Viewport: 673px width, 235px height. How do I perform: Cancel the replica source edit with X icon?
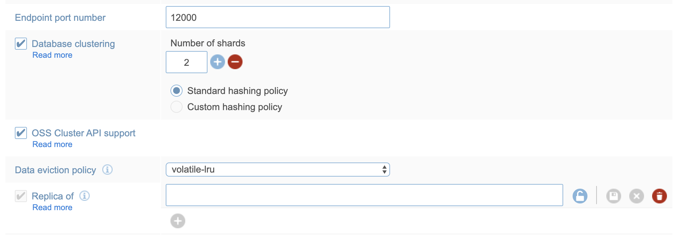click(637, 196)
